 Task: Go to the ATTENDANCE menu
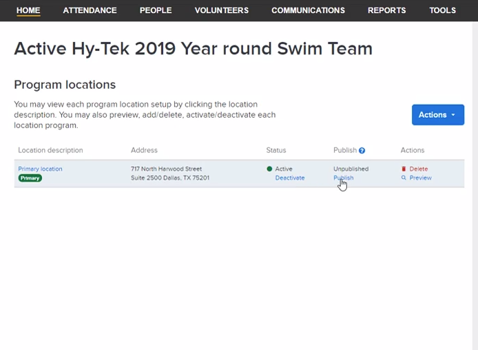pos(90,10)
